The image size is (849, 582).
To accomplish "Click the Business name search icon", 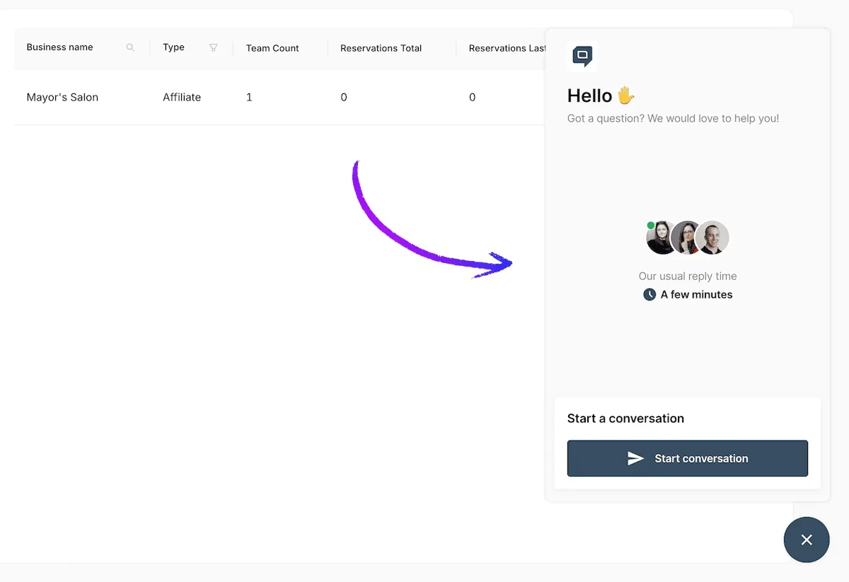I will click(x=130, y=48).
